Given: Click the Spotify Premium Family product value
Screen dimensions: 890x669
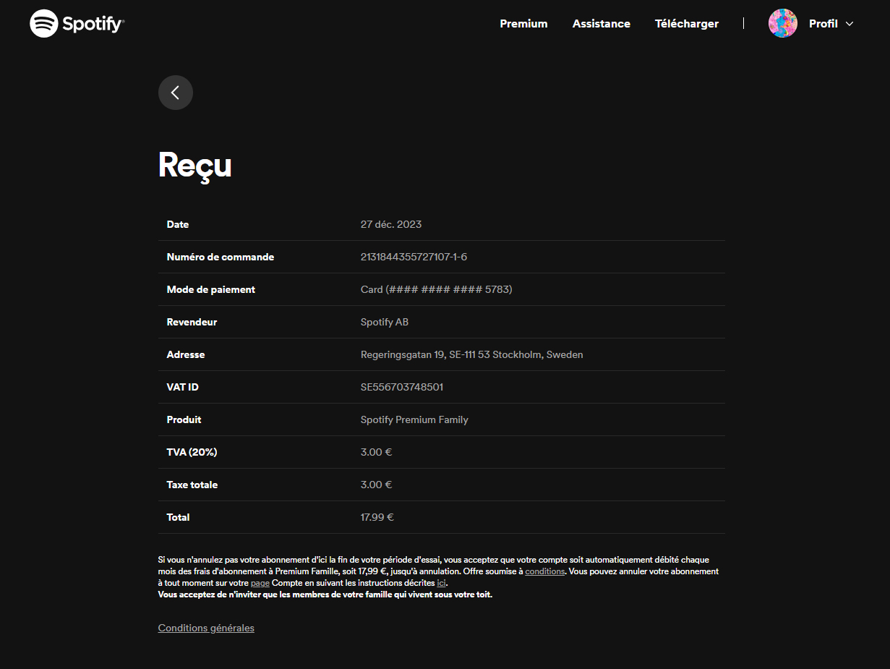Looking at the screenshot, I should [x=414, y=419].
